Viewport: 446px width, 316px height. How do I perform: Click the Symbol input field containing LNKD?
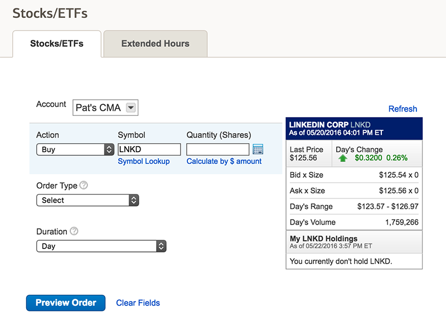pyautogui.click(x=149, y=149)
